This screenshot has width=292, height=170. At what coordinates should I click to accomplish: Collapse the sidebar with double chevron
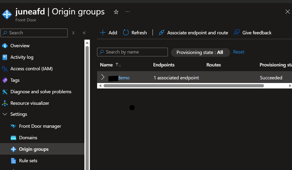pyautogui.click(x=84, y=33)
